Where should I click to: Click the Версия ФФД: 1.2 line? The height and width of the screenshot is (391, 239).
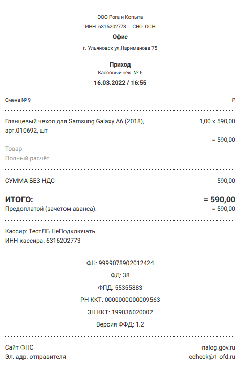point(120,324)
